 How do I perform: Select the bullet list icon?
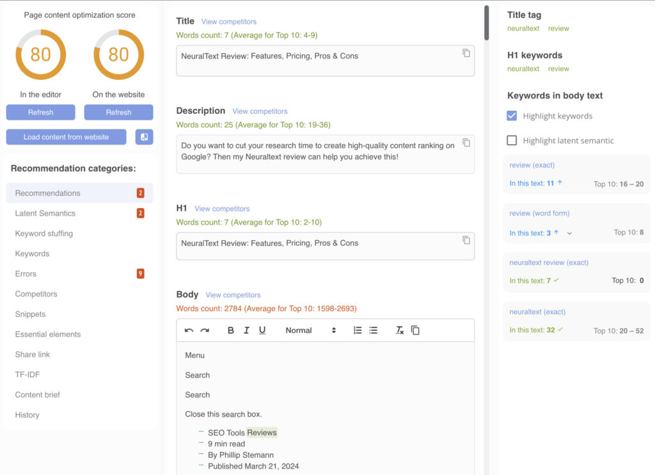373,330
